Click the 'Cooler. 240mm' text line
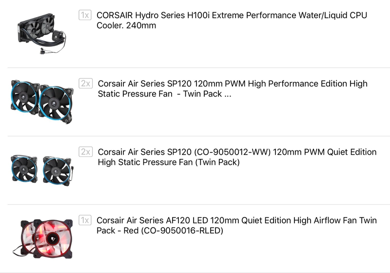 126,25
